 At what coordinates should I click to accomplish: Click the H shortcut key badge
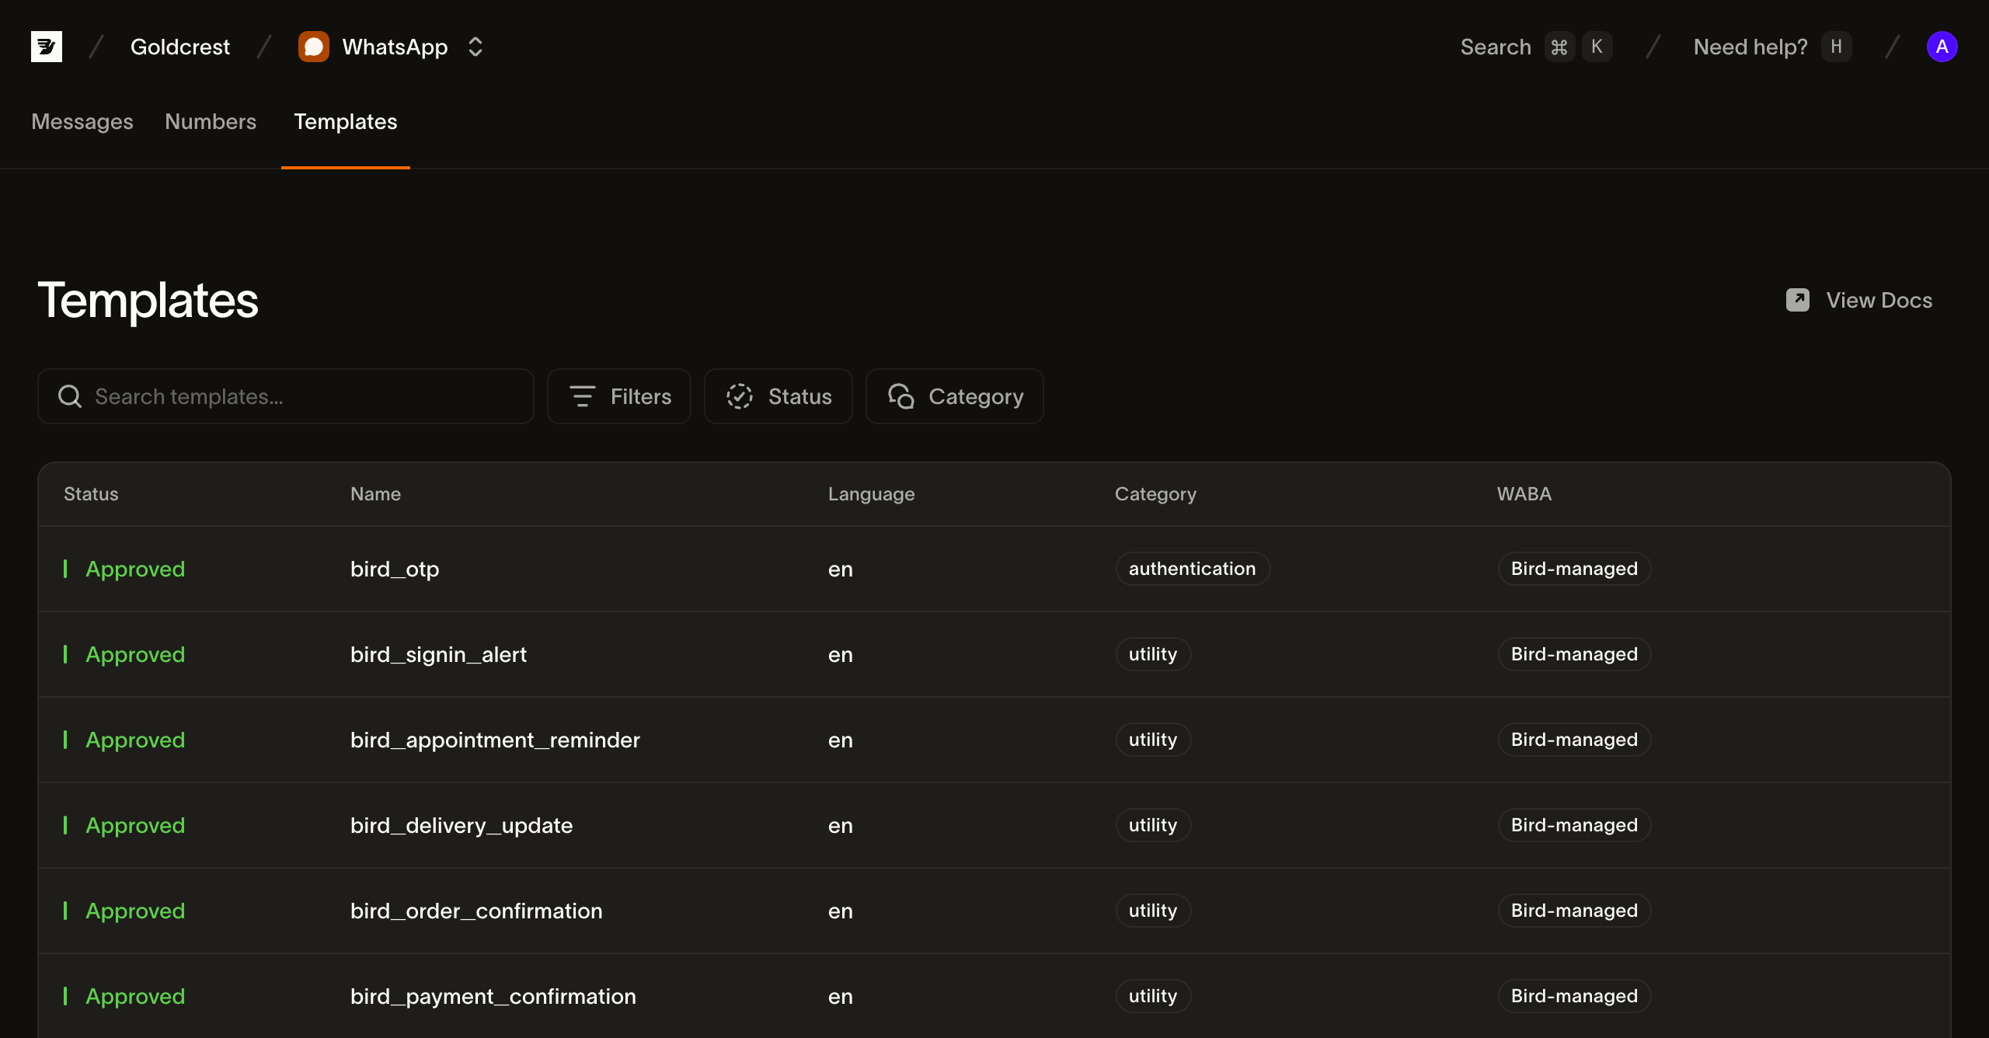1836,47
